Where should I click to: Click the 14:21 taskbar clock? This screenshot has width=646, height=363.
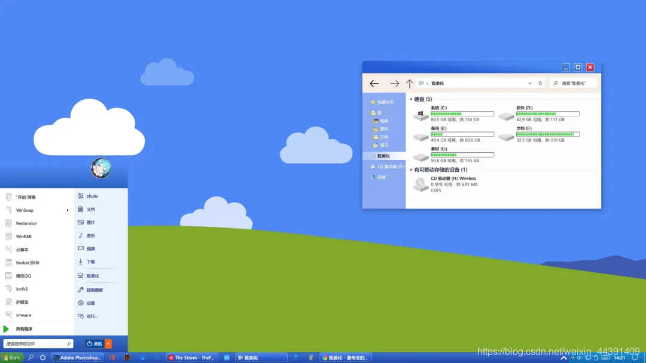click(x=619, y=358)
